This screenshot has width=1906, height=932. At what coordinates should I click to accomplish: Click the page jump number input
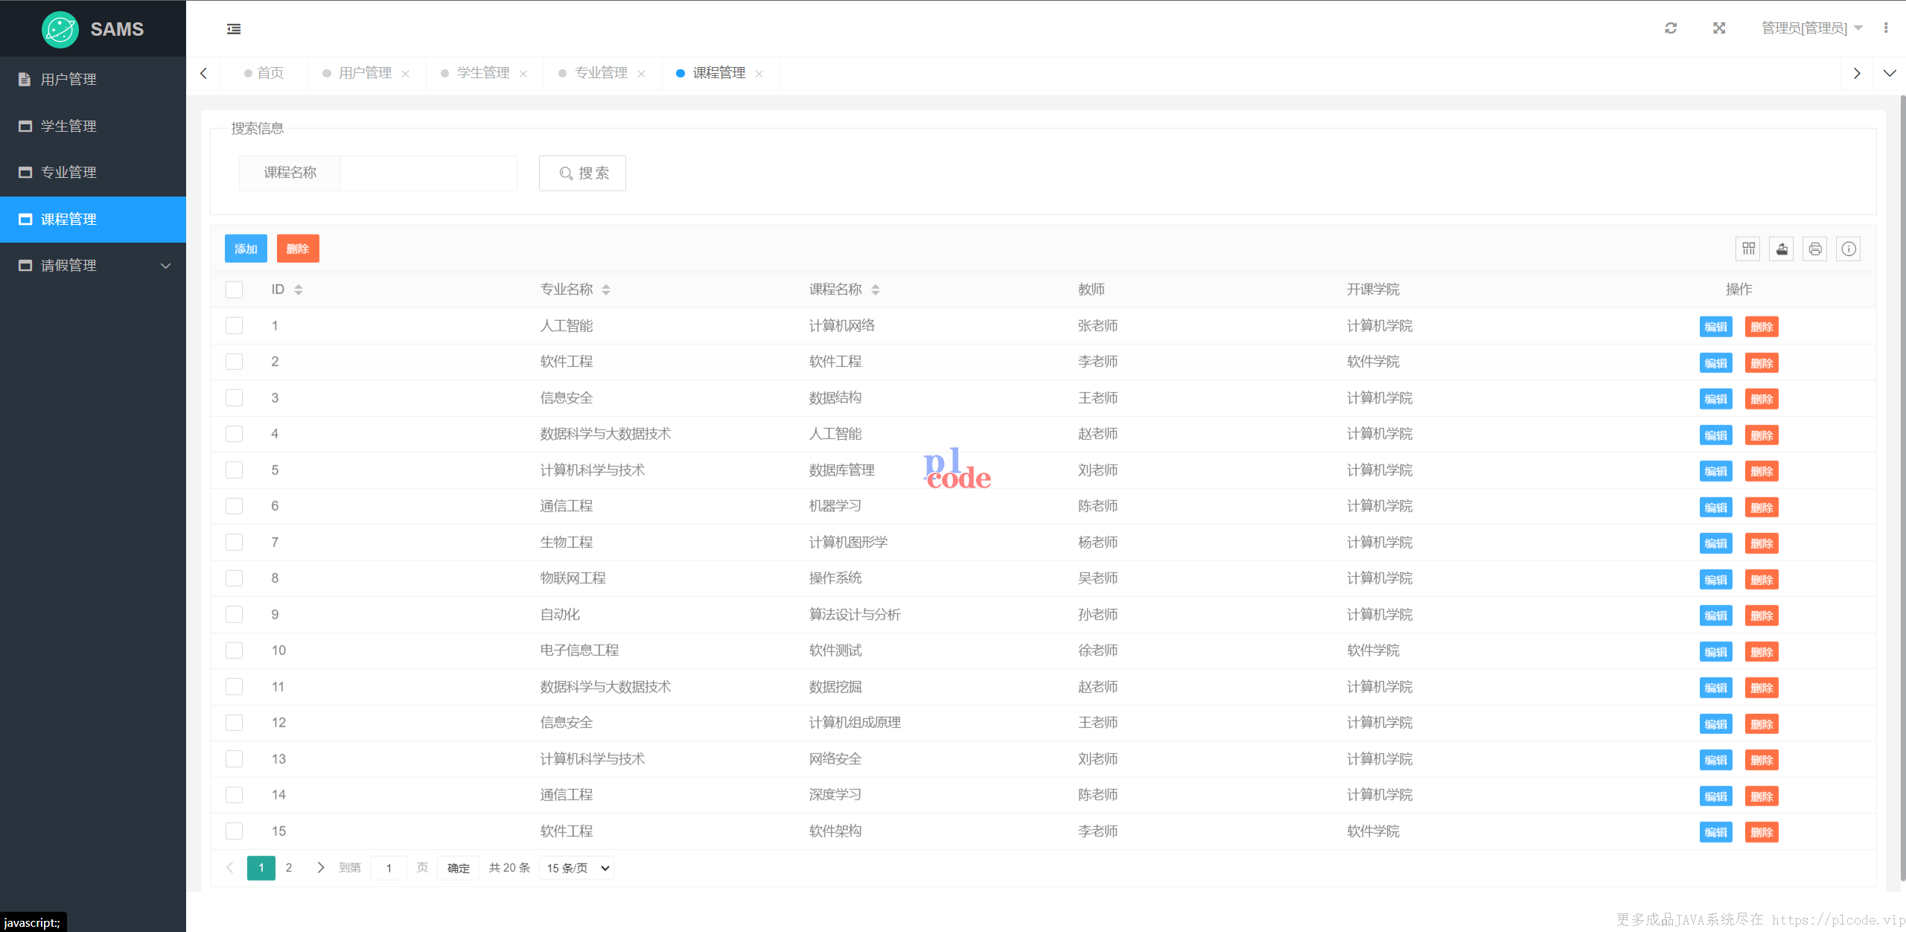click(x=389, y=868)
